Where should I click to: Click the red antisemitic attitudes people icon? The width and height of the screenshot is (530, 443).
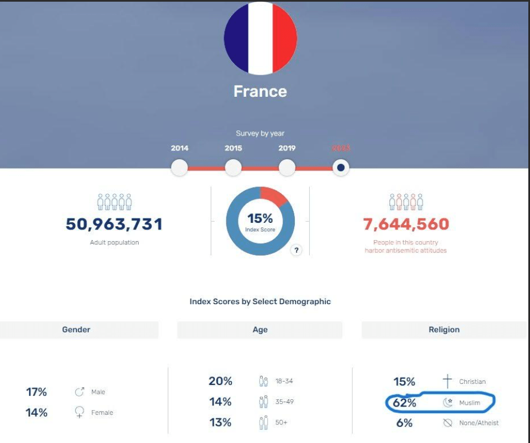pos(406,202)
